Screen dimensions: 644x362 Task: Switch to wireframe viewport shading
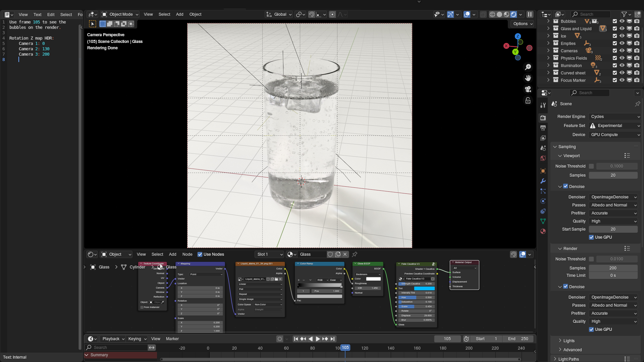tap(492, 14)
